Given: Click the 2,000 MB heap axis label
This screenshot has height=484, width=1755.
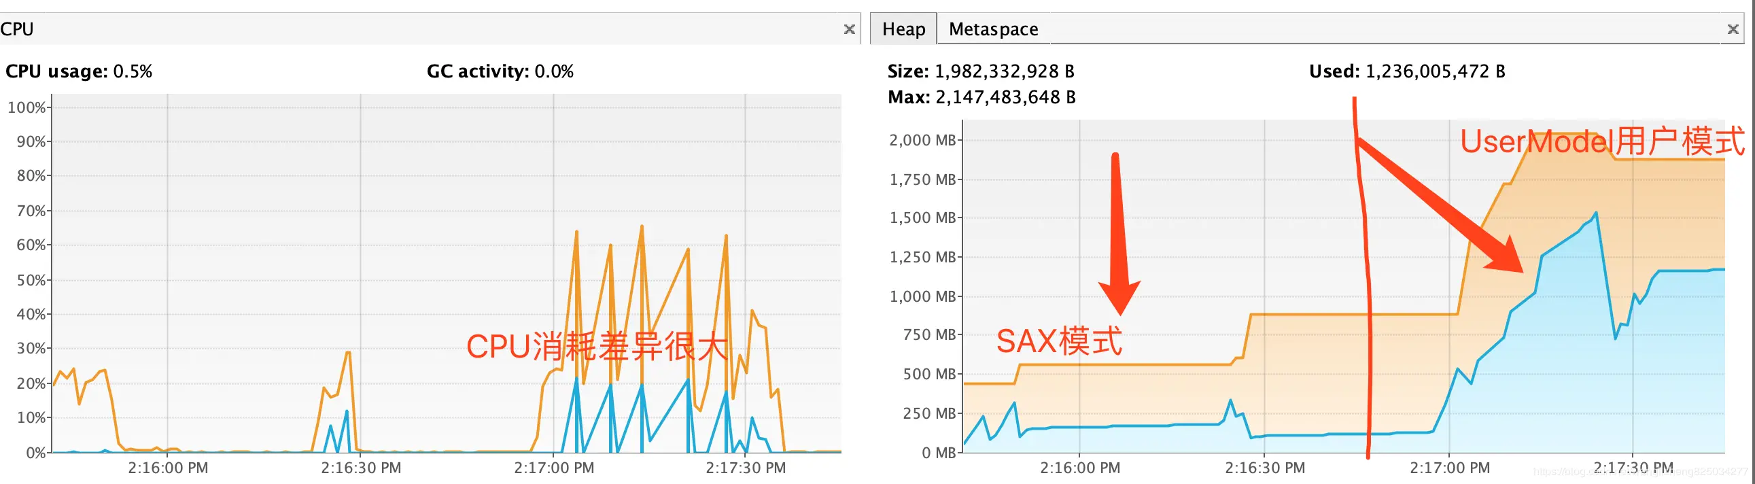Looking at the screenshot, I should pos(922,141).
